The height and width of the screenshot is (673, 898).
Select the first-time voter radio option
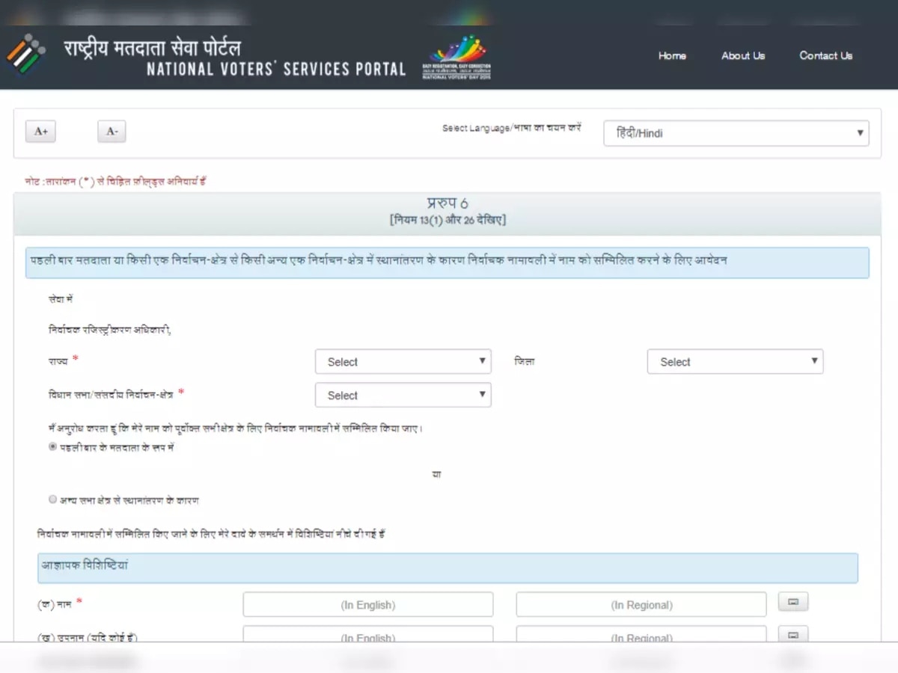click(x=52, y=446)
